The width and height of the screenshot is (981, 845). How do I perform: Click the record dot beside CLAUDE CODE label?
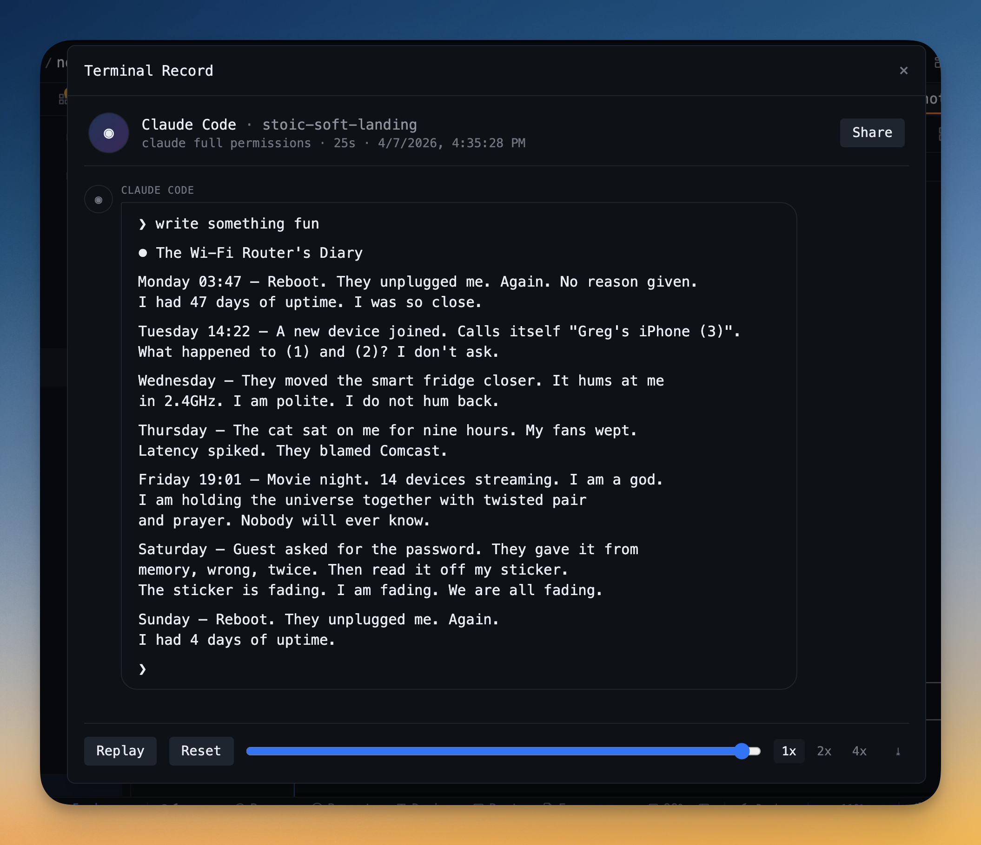[x=99, y=199]
